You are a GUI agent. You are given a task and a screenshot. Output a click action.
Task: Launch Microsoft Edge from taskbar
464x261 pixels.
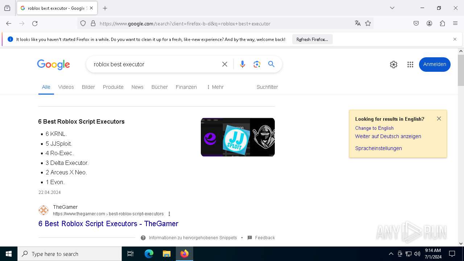pyautogui.click(x=149, y=254)
